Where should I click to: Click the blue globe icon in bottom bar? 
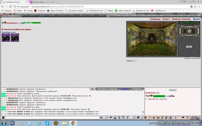click(x=171, y=118)
